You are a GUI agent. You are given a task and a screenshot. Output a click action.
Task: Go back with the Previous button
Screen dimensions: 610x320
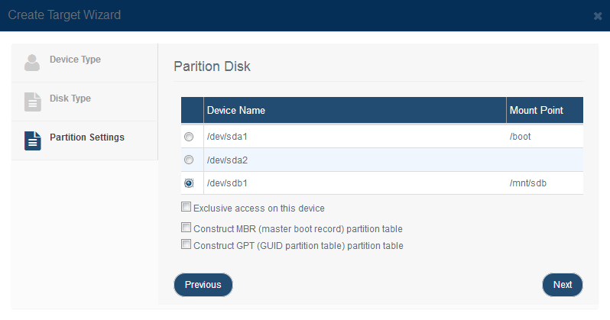coord(203,285)
